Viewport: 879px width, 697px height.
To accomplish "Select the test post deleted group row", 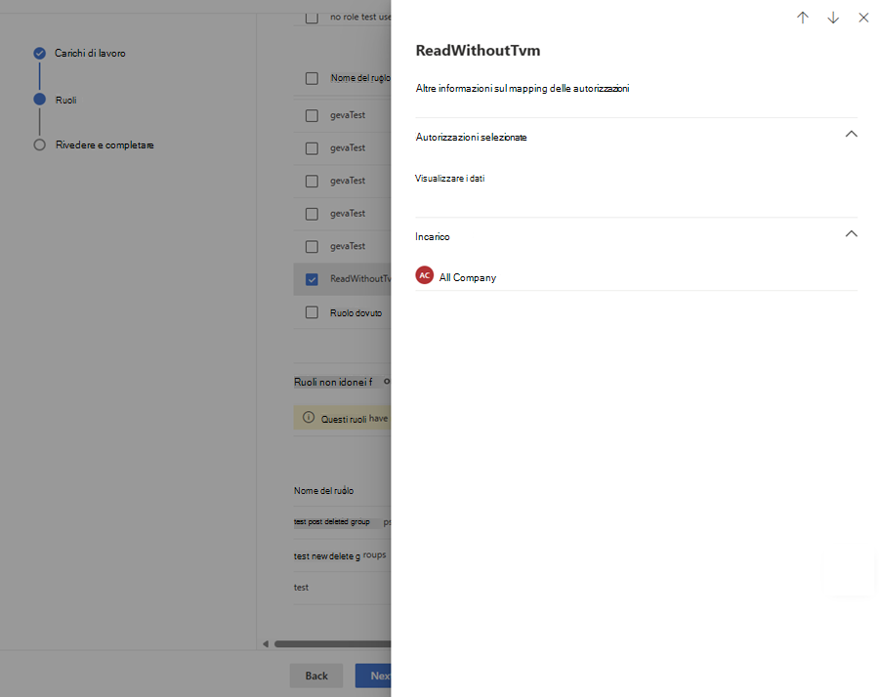I will 342,521.
